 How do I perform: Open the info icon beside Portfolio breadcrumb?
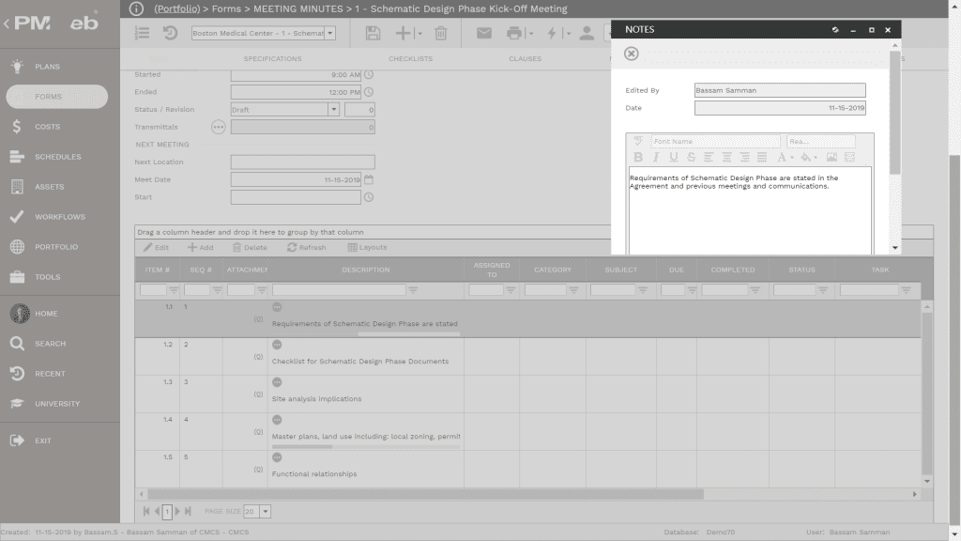(136, 8)
